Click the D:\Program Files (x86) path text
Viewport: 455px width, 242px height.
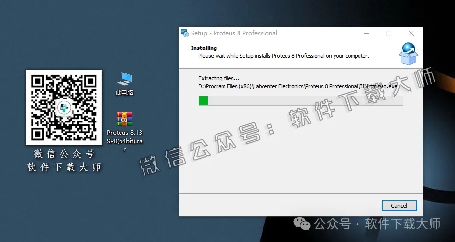(x=298, y=87)
